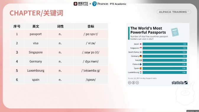
Task: Click phonetic /speɪn/ cell
Action: click(91, 80)
